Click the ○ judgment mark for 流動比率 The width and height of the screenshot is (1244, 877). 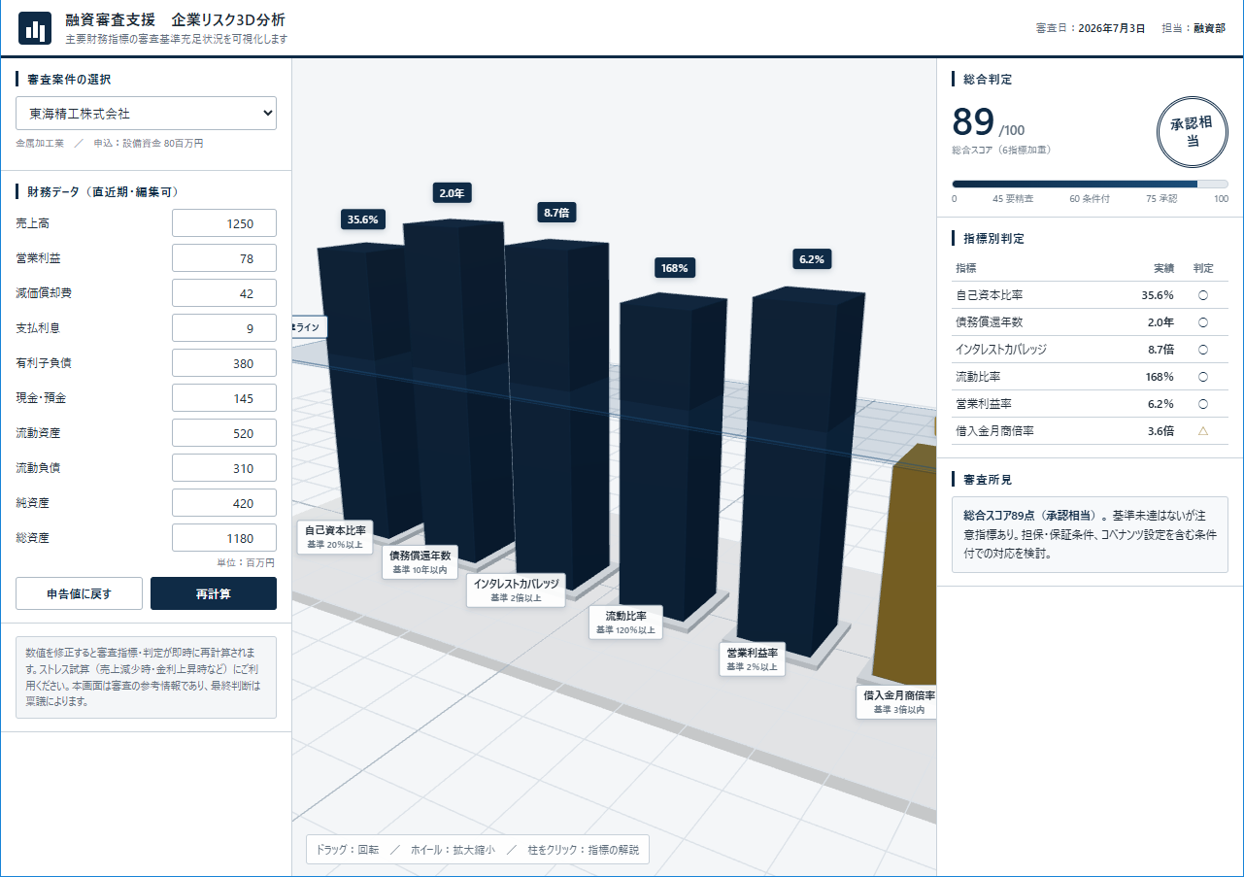[1202, 376]
